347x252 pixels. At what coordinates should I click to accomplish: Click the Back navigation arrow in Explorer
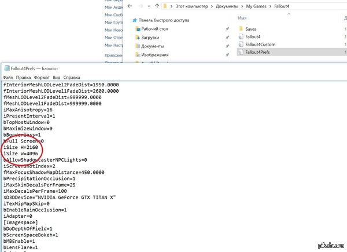point(129,6)
